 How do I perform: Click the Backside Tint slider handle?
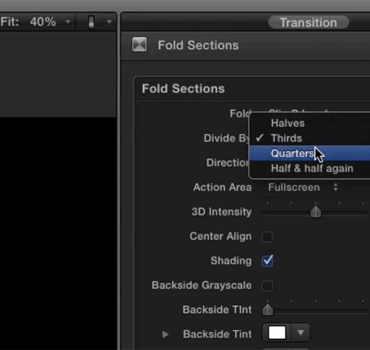pos(267,309)
